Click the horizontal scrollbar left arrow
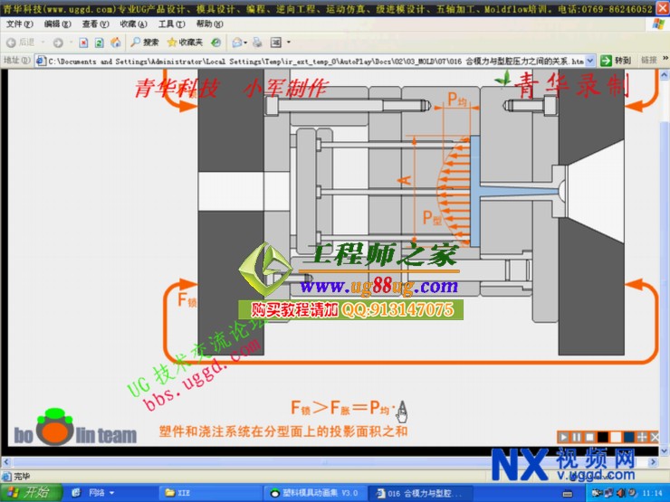670x502 pixels. [x=6, y=462]
